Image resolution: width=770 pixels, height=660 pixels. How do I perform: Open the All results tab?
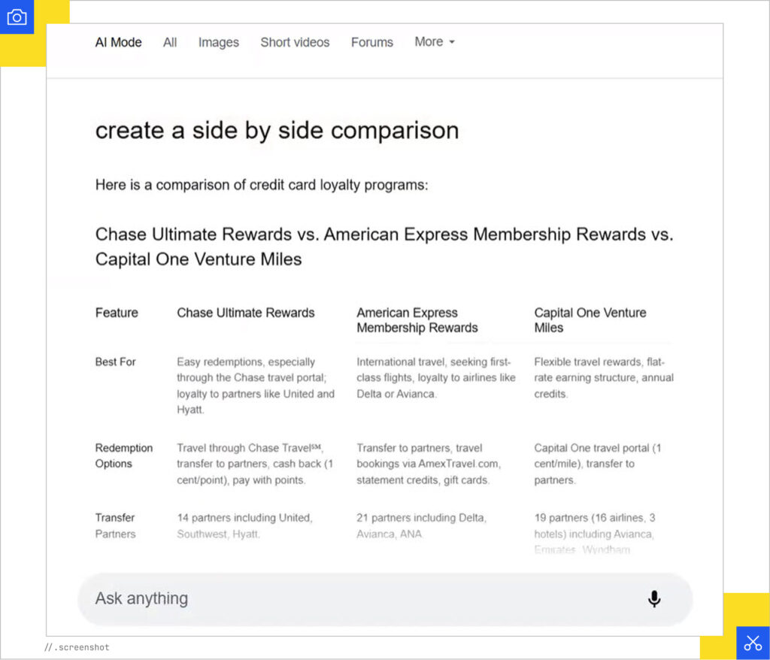[170, 42]
